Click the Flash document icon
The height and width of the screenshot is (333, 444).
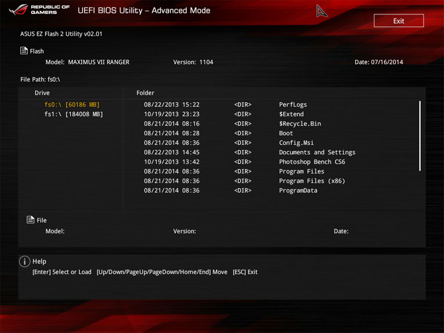(24, 50)
